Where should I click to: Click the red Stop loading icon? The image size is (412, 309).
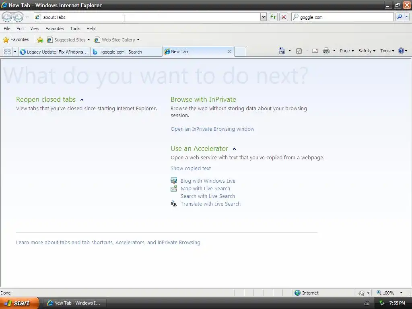pos(284,17)
